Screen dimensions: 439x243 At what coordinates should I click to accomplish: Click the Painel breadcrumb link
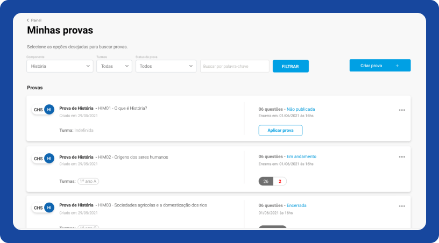pos(36,20)
